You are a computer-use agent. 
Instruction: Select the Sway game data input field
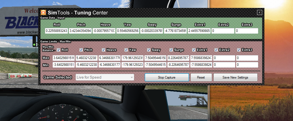pyautogui.click(x=151, y=31)
